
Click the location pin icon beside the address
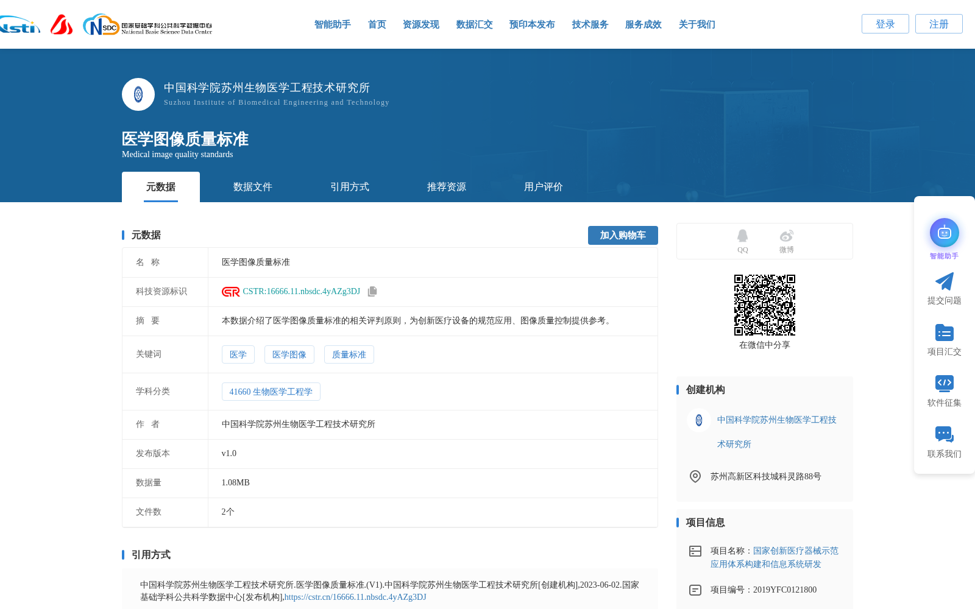(695, 476)
